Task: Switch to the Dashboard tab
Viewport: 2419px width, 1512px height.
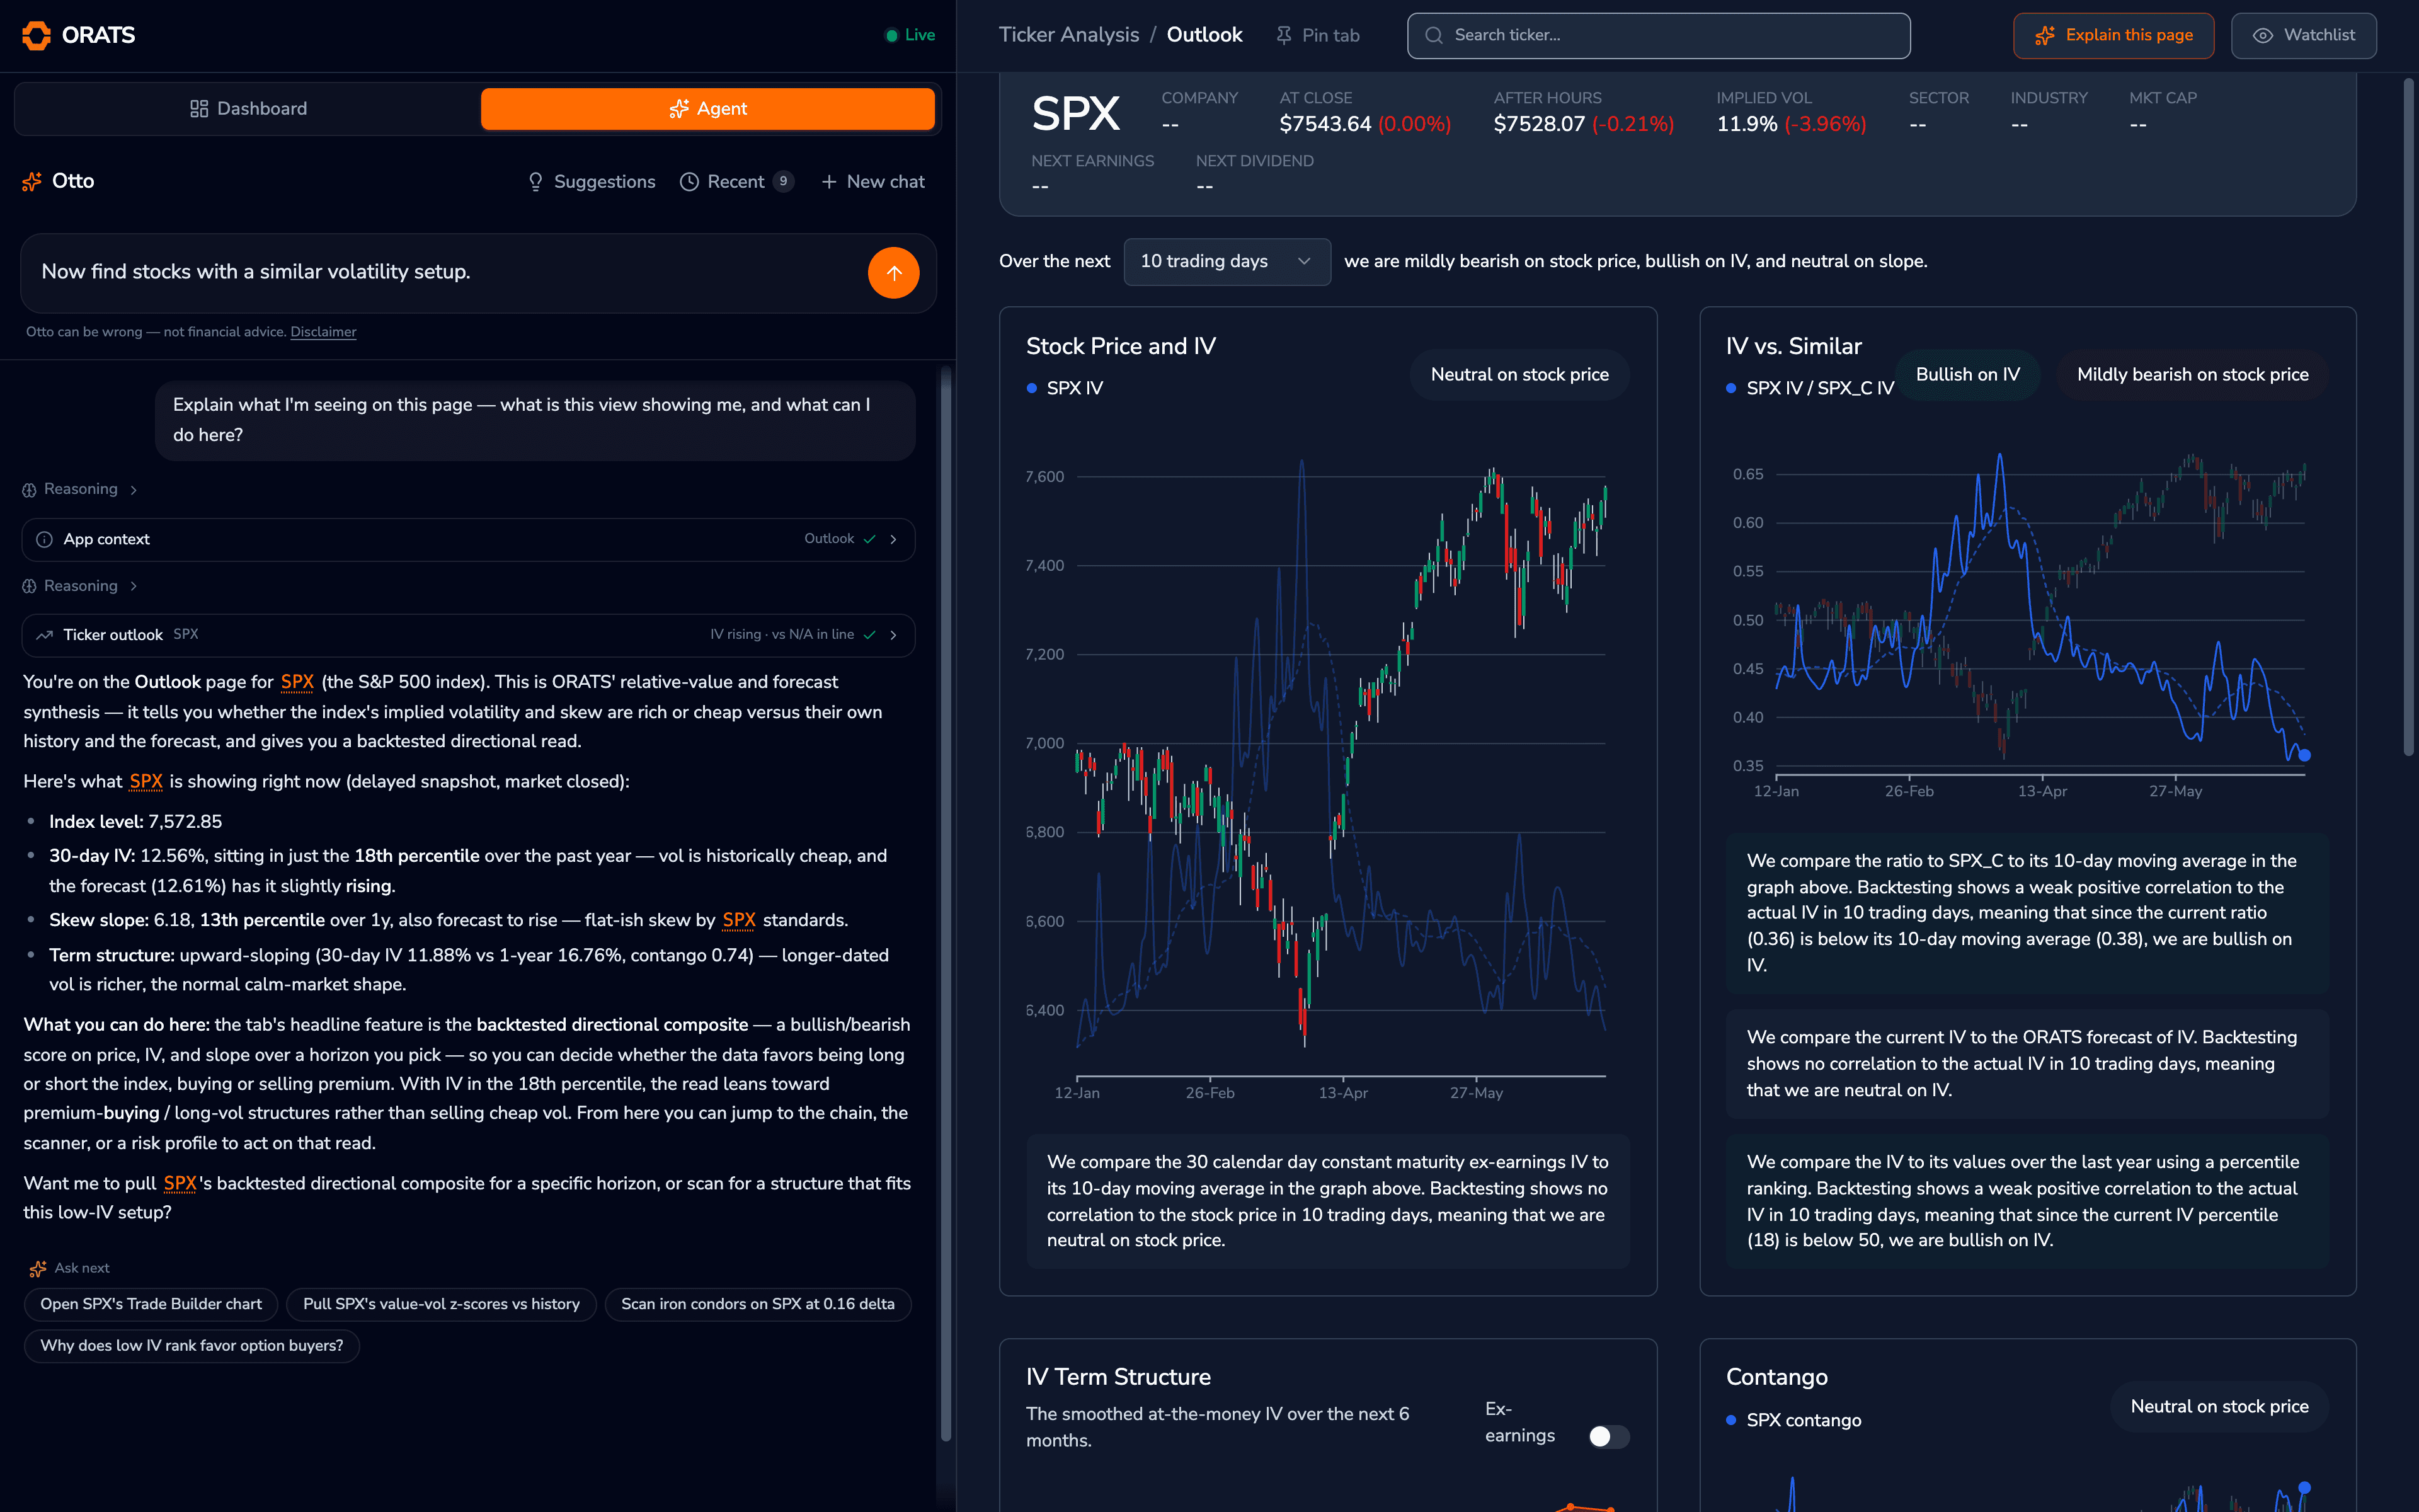Action: point(248,108)
